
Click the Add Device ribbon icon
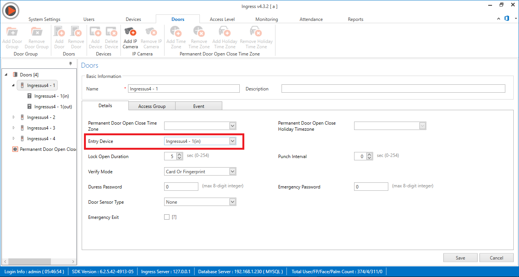point(95,32)
